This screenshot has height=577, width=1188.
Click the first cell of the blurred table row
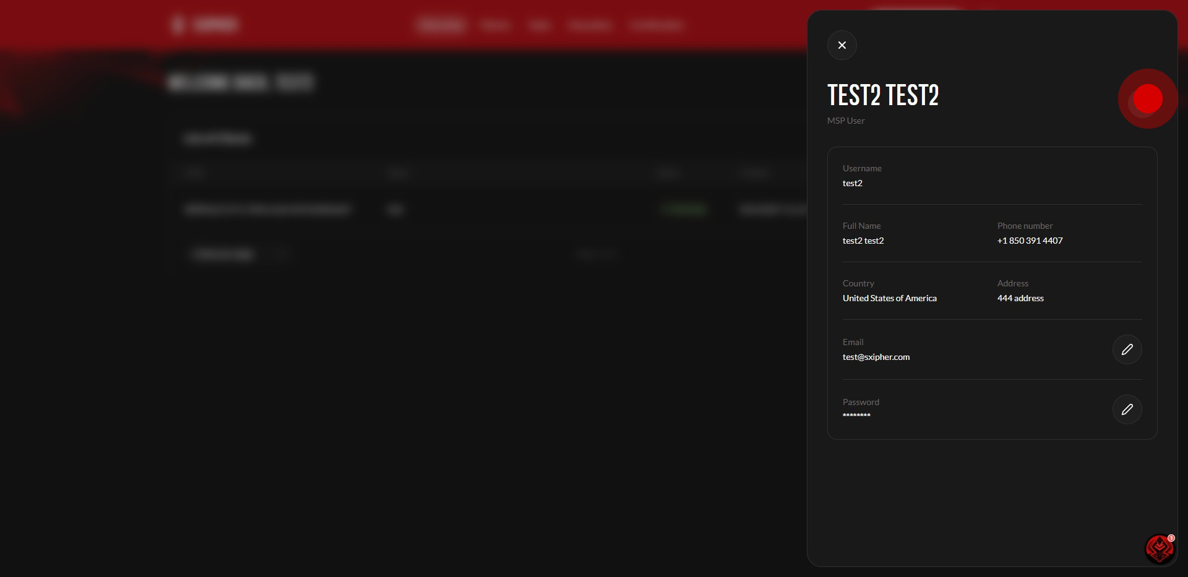pos(267,210)
